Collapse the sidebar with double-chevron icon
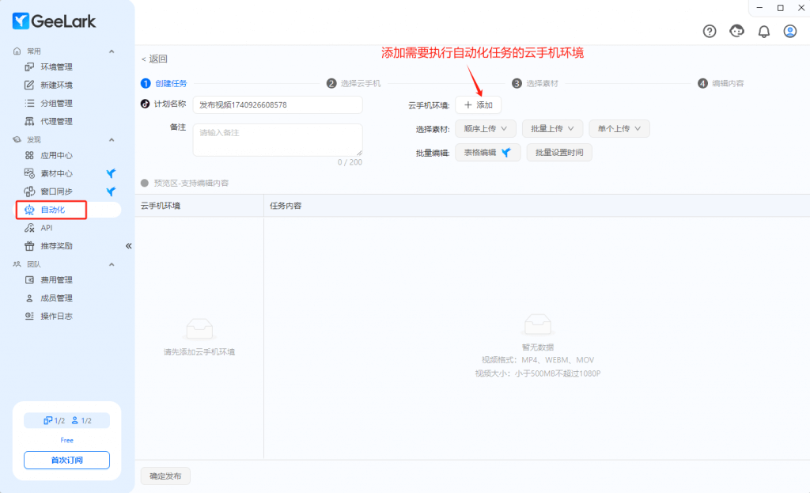810x493 pixels. coord(128,245)
